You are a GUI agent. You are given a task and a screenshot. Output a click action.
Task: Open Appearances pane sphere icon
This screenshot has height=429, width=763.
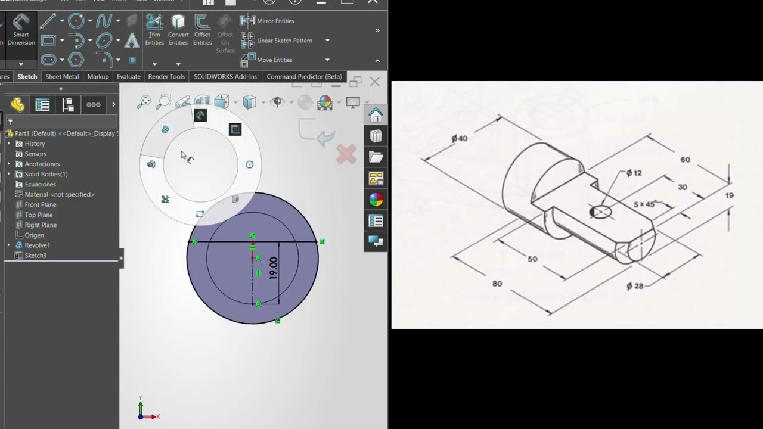point(376,200)
